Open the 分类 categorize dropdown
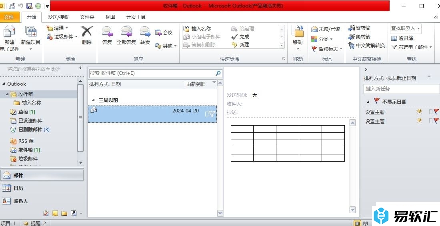Screen dimensions: 440x226 coord(322,39)
